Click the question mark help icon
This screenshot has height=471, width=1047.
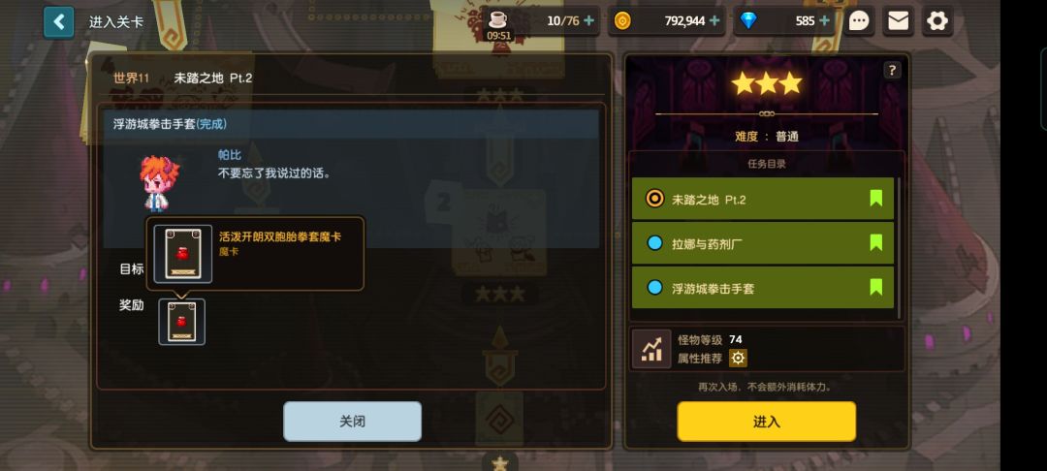[892, 70]
